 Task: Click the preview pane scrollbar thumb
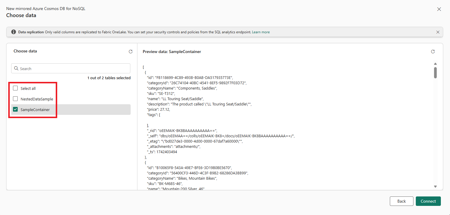click(435, 73)
